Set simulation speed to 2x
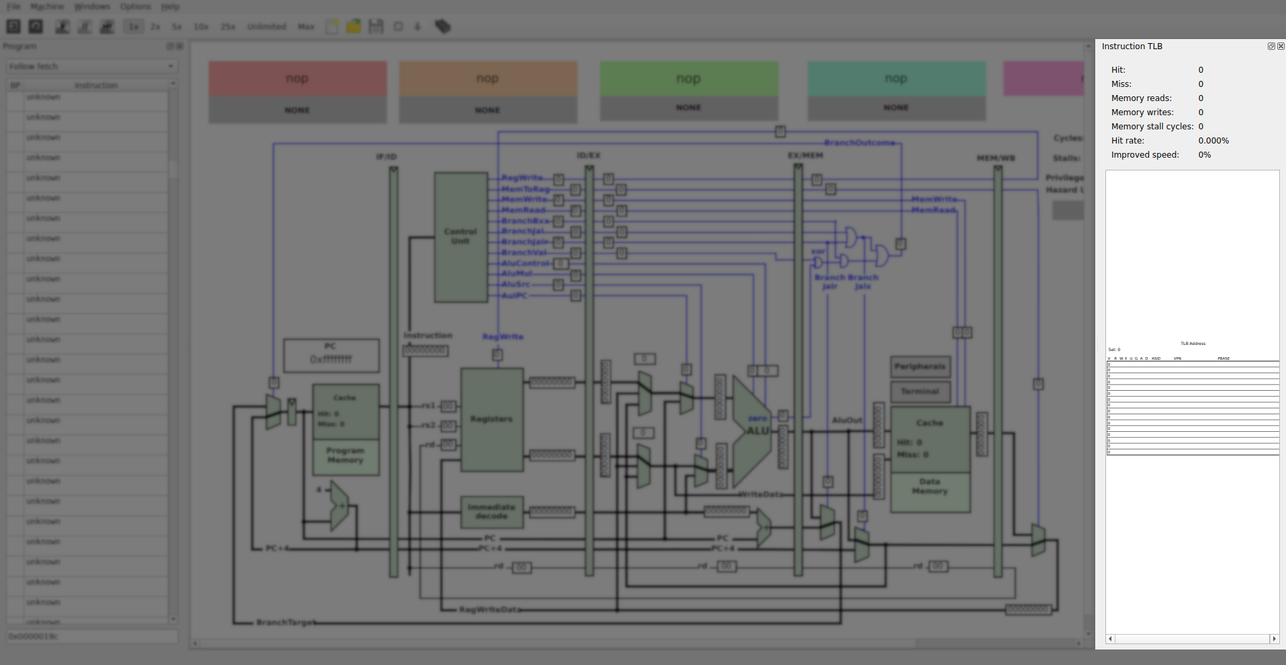The image size is (1286, 665). 156,26
